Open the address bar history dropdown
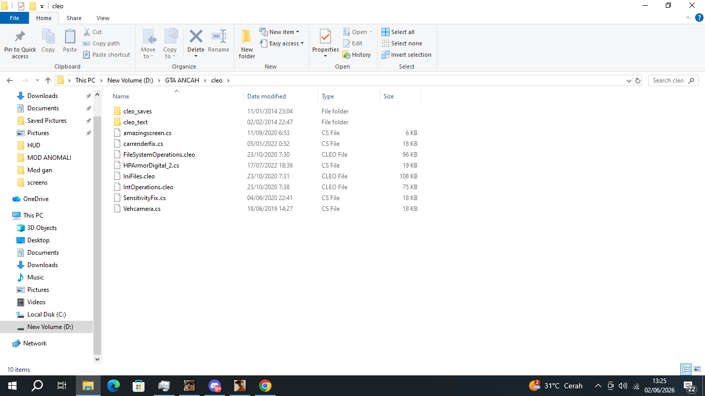Screen dimensions: 705x396 pyautogui.click(x=629, y=80)
